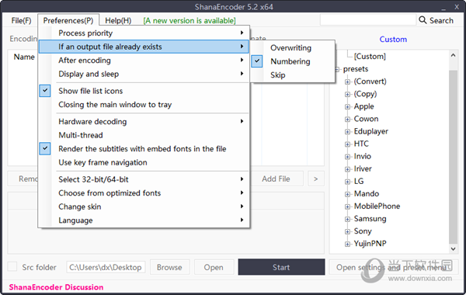Open the File(F) menu
Screen dimensions: 466x295
pyautogui.click(x=21, y=20)
